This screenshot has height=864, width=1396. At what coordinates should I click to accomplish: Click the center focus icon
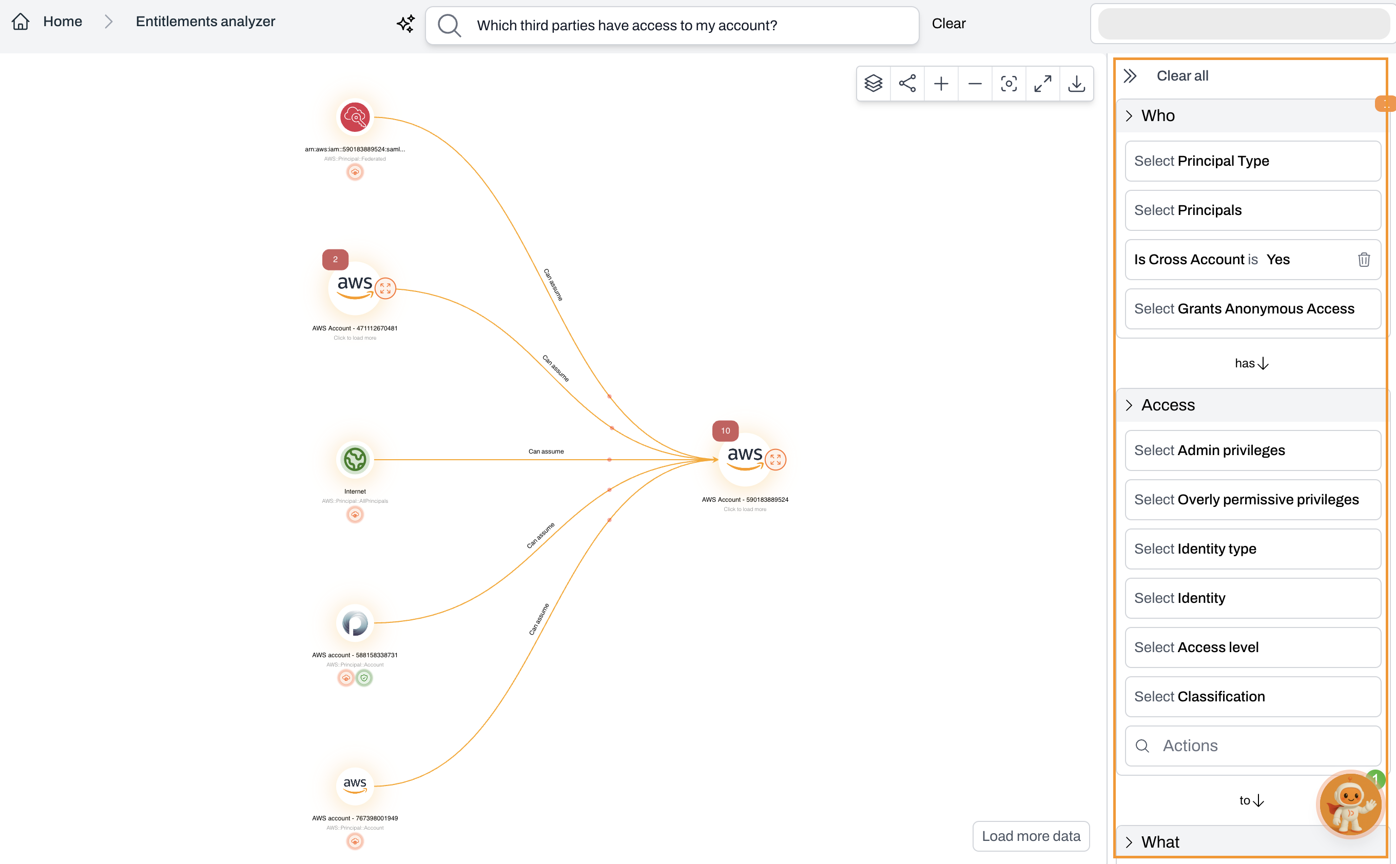1009,84
